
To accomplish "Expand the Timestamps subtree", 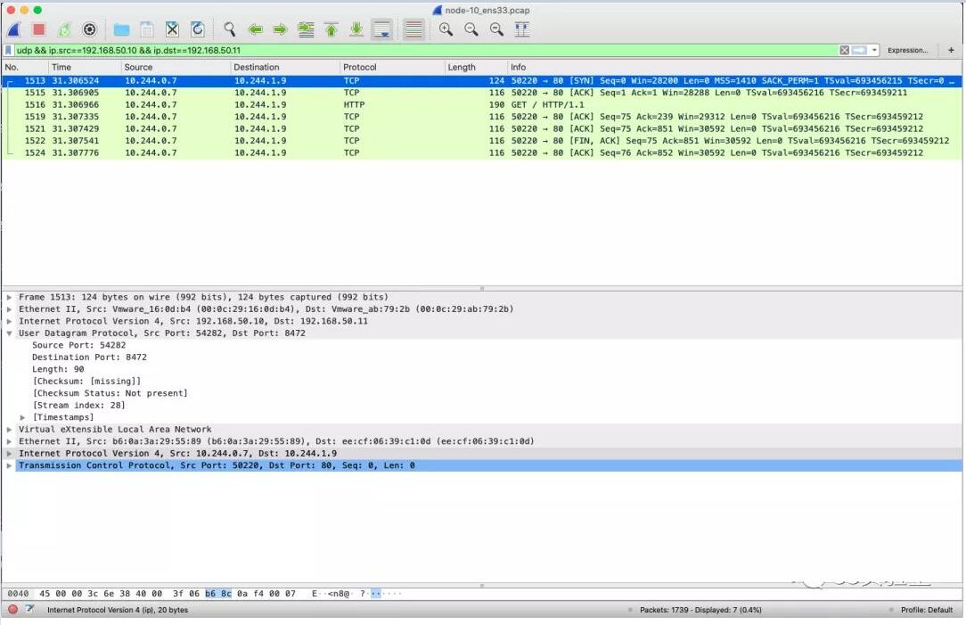I will [x=23, y=417].
